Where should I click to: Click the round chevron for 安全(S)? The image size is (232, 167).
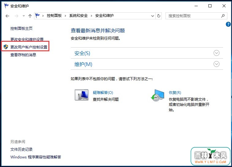(x=216, y=53)
